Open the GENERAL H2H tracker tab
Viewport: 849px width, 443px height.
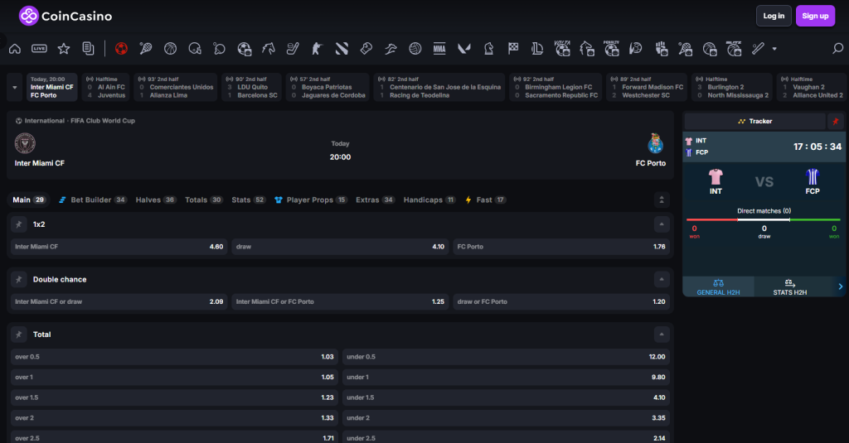tap(718, 287)
